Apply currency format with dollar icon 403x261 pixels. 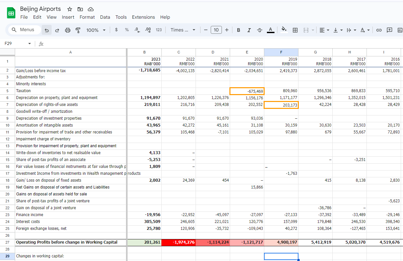coord(116,30)
